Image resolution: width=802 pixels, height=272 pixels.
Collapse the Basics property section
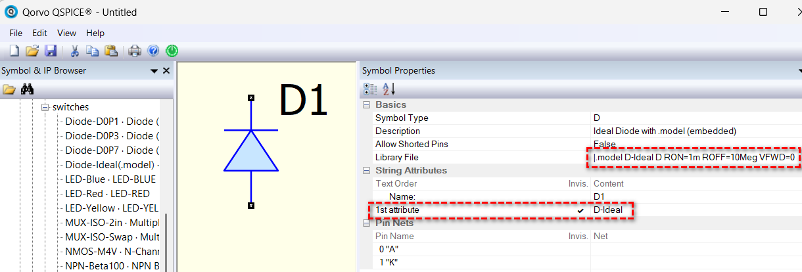pyautogui.click(x=366, y=105)
